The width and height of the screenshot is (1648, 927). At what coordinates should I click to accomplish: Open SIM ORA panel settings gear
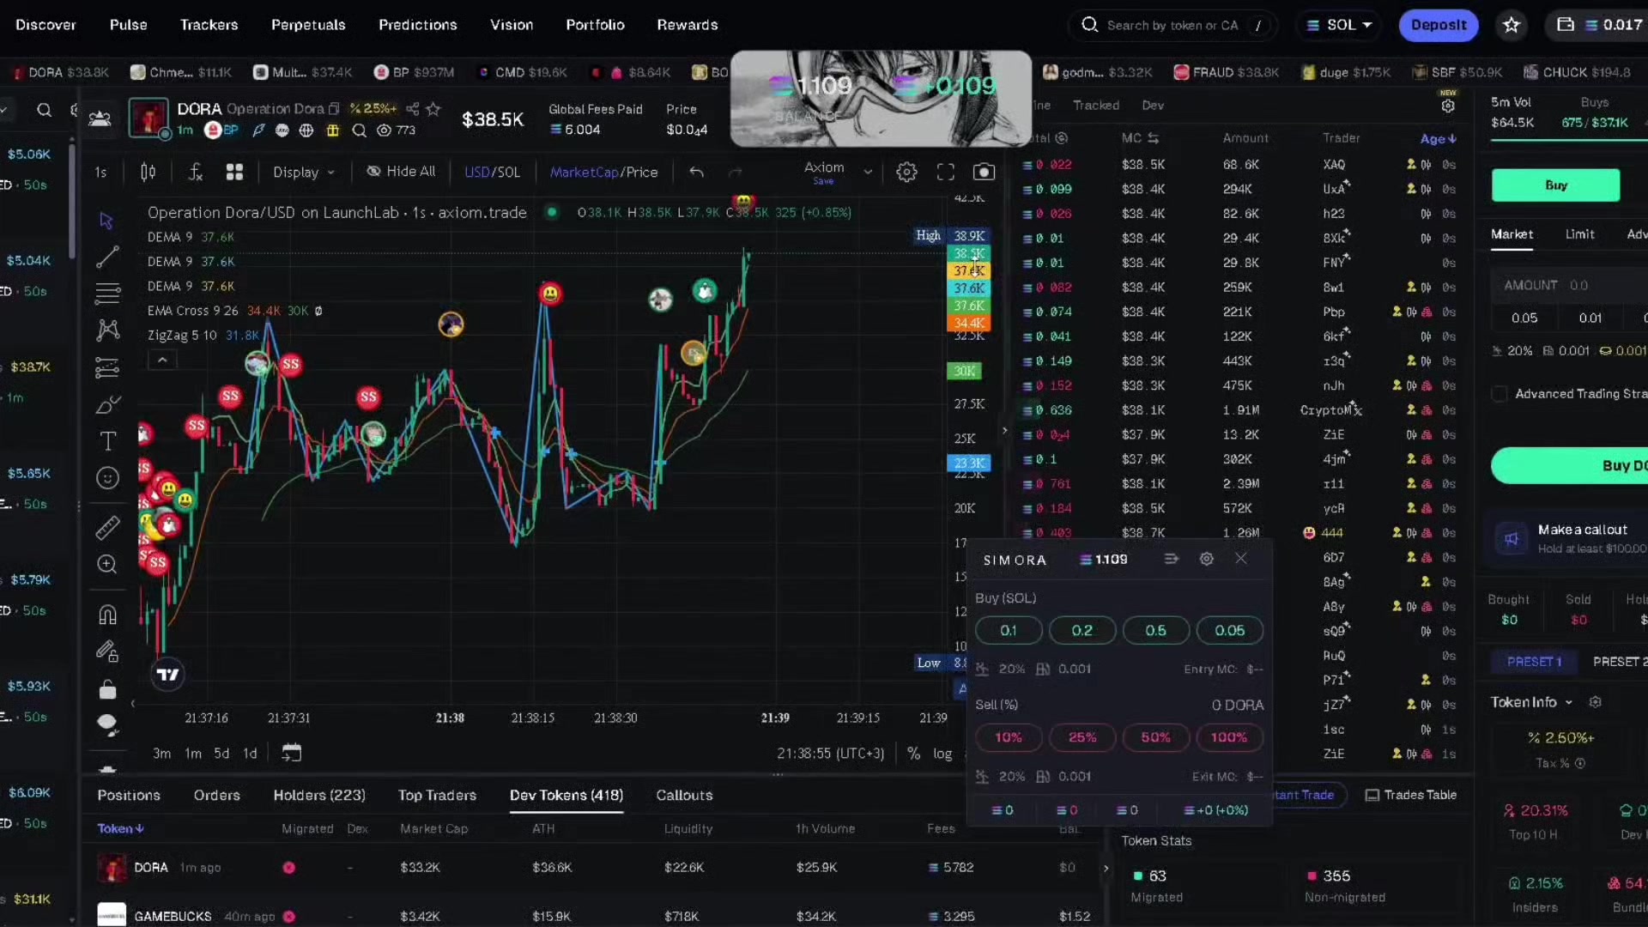[x=1206, y=559]
